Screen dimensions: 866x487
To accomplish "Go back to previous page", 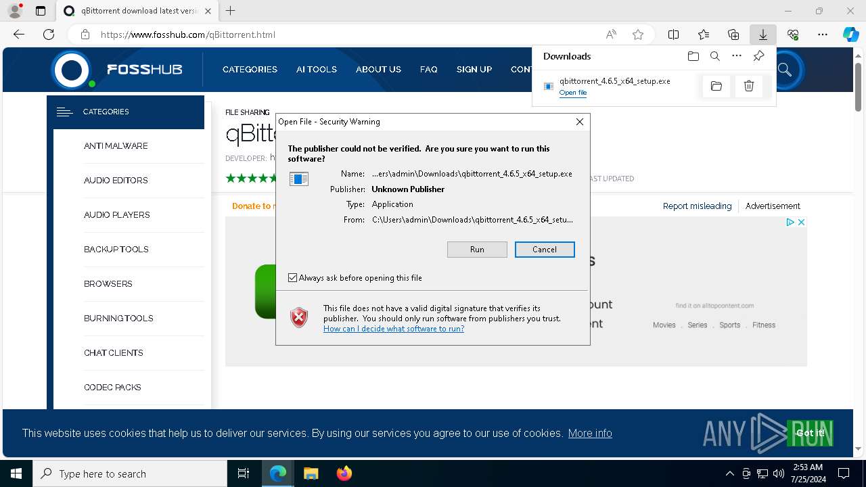I will pos(19,34).
